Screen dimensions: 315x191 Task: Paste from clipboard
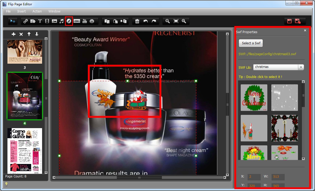click(115, 21)
